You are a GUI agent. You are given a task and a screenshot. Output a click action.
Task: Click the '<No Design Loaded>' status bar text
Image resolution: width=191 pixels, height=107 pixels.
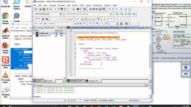click(107, 100)
